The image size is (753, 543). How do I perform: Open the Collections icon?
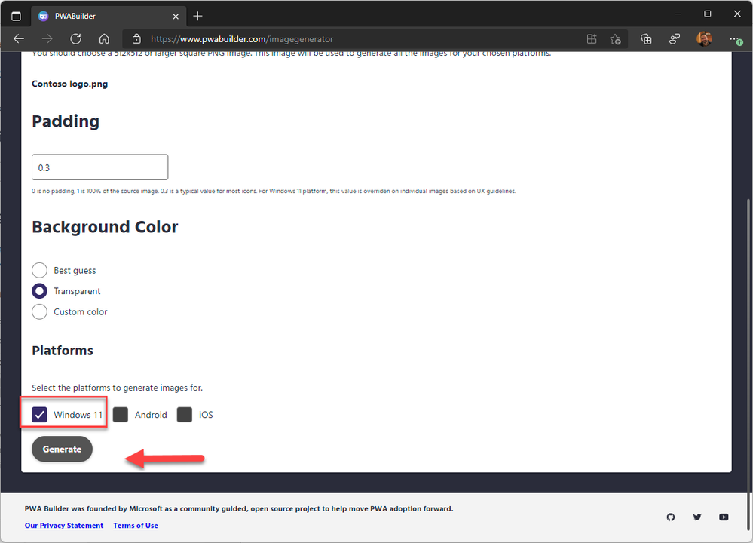647,39
